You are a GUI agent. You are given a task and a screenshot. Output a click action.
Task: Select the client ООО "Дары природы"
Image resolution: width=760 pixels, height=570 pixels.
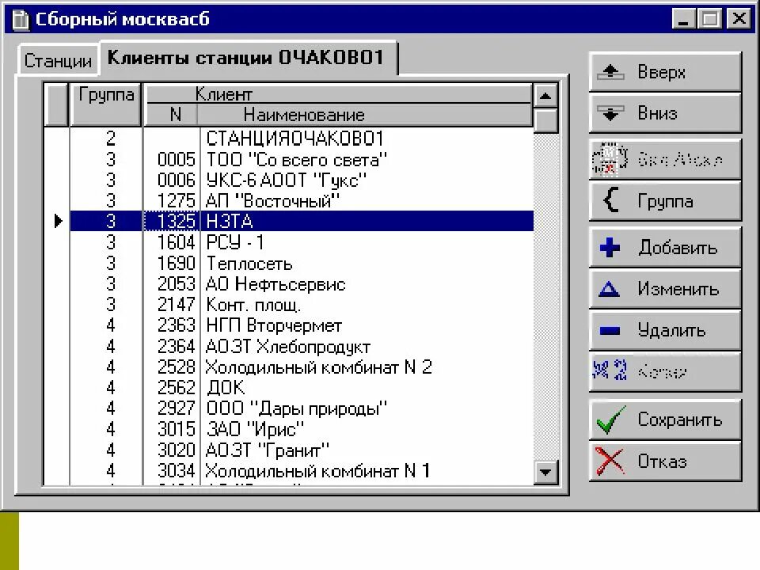pyautogui.click(x=297, y=408)
